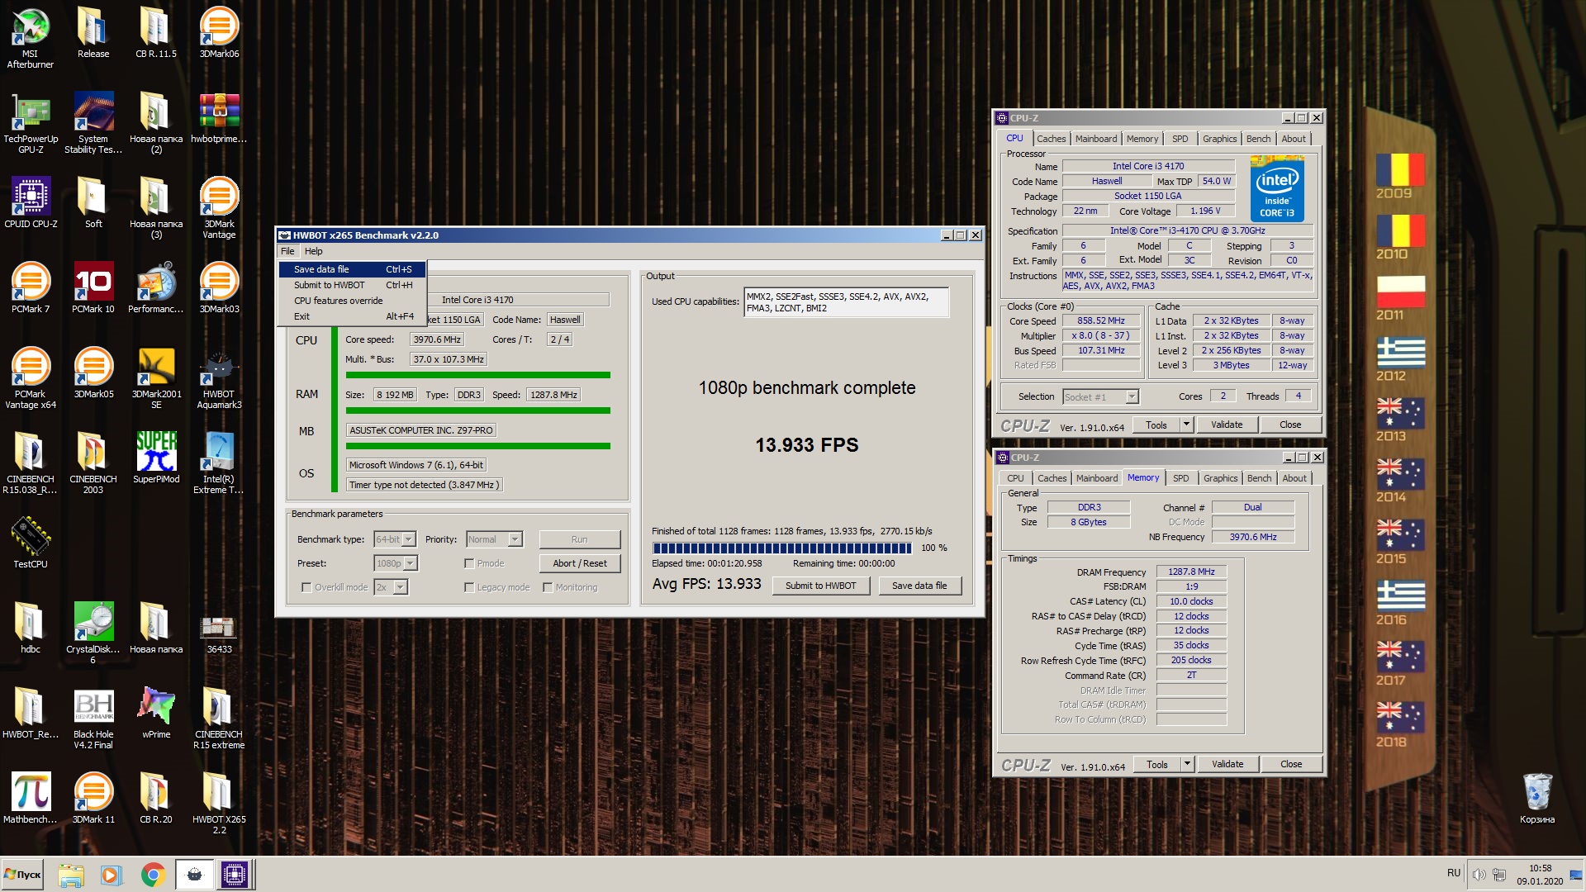Open CrystalDiskMark 6 desktop icon
Screen dimensions: 1586x892
(93, 633)
